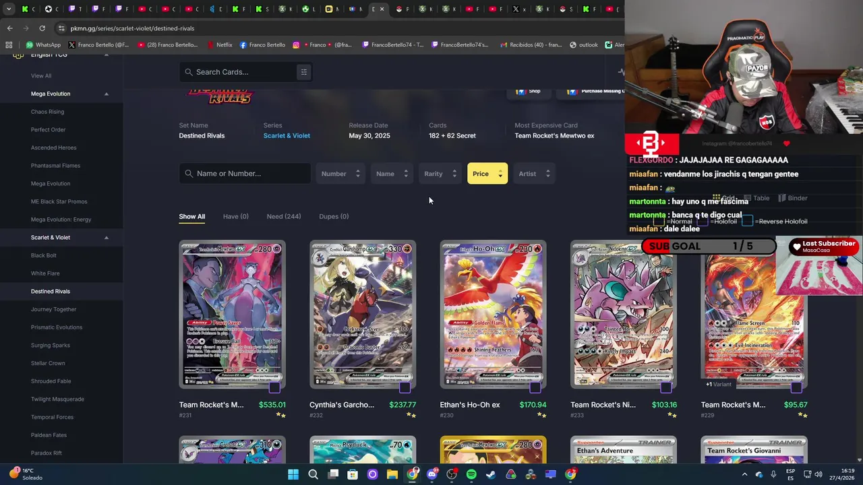The height and width of the screenshot is (485, 863).
Task: Open the outlook bookmark
Action: pyautogui.click(x=583, y=45)
